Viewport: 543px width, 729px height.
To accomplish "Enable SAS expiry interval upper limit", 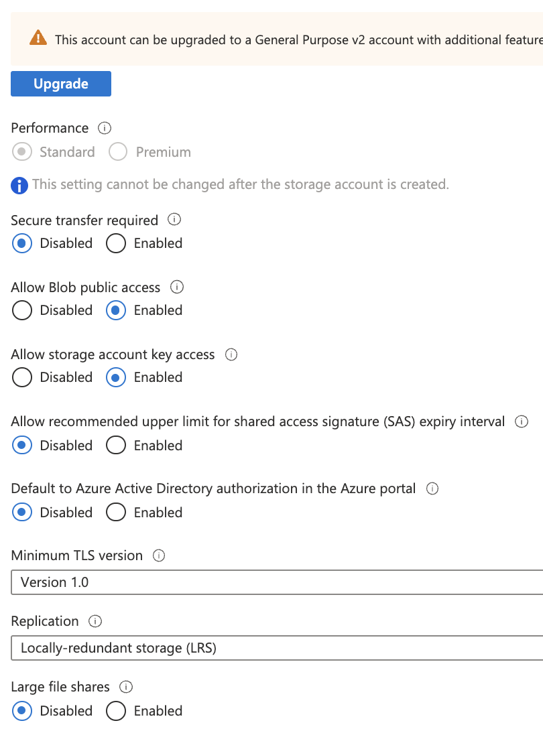I will click(x=116, y=446).
